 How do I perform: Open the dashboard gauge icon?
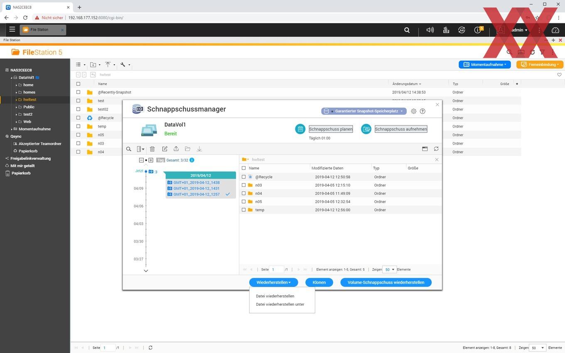tap(555, 30)
